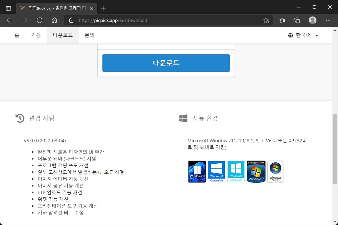This screenshot has width=338, height=225.
Task: Click the Windows 8 Compatible badge
Action: coord(236,171)
